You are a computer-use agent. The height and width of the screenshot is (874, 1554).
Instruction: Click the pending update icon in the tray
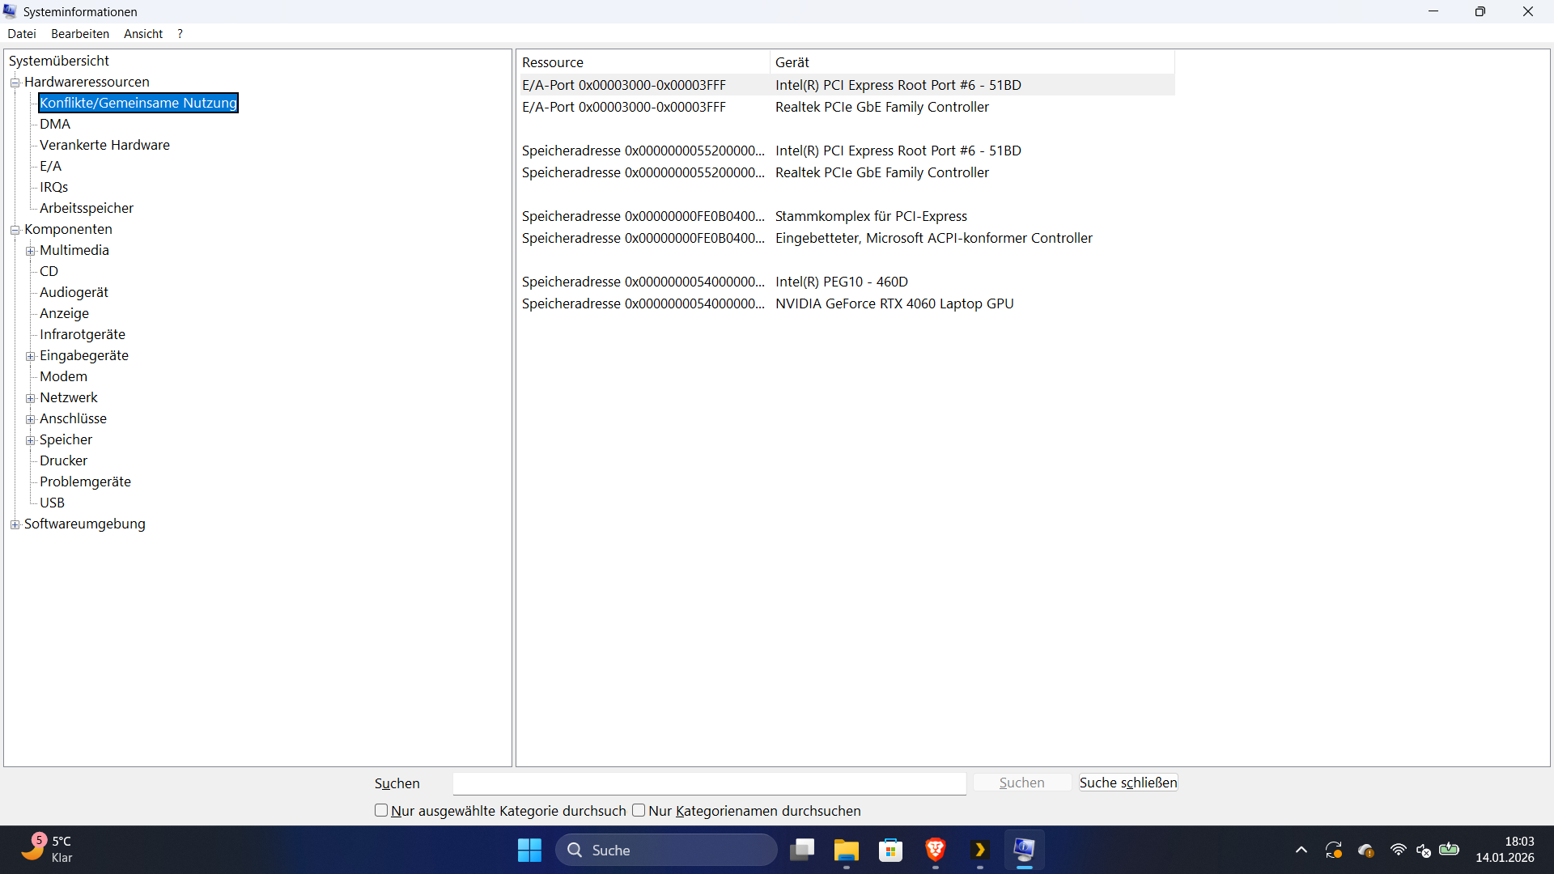tap(1335, 850)
